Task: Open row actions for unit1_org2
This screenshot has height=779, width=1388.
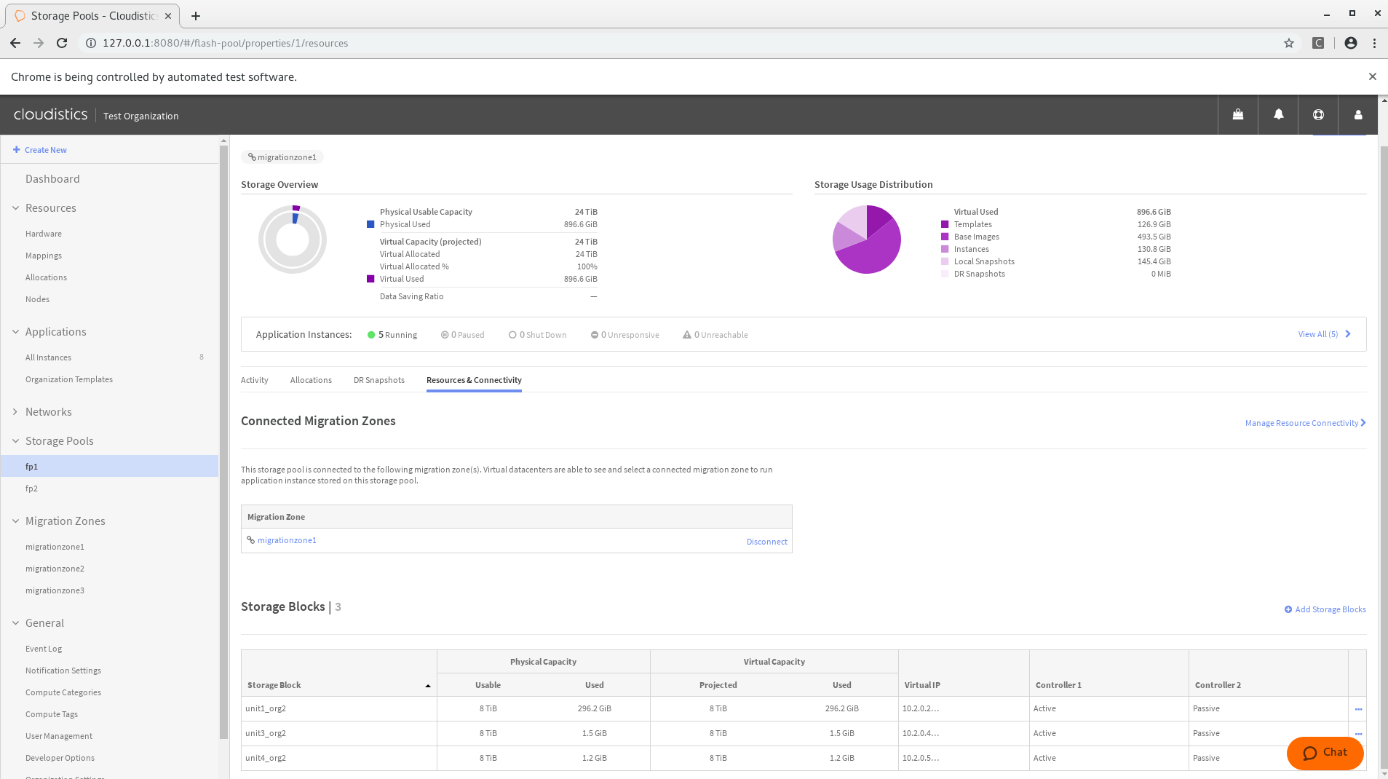Action: tap(1357, 709)
